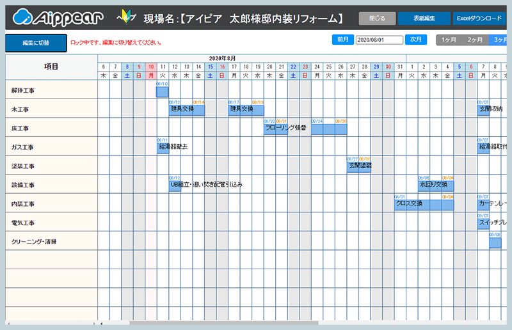Click the highlighted date 10 header
This screenshot has height=330, width=512.
click(151, 67)
